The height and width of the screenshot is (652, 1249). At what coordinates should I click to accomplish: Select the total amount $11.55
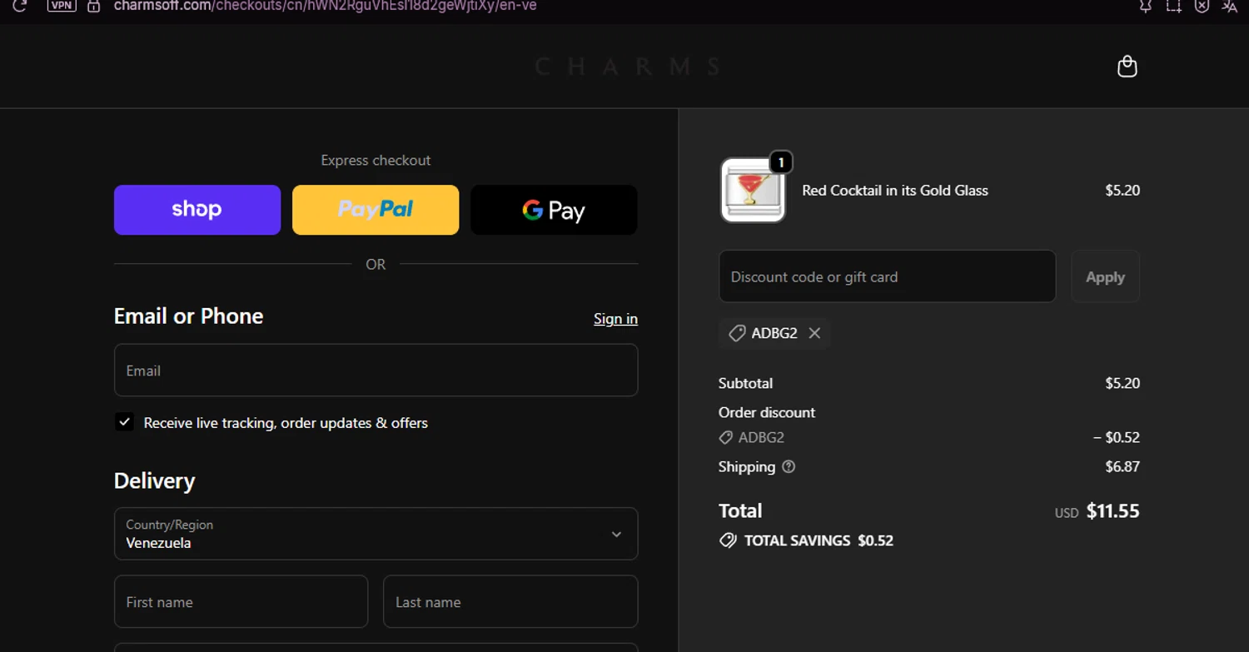[1112, 511]
